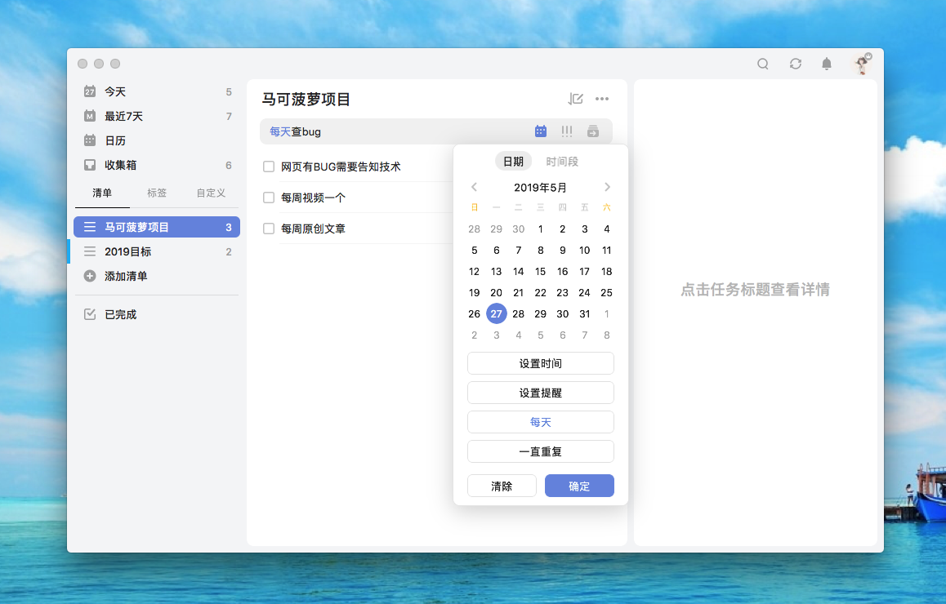Select the 马可菠萝项目 list

click(157, 227)
